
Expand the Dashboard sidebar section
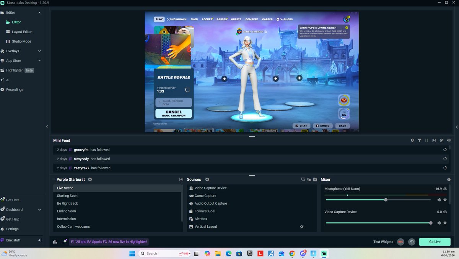click(x=39, y=210)
